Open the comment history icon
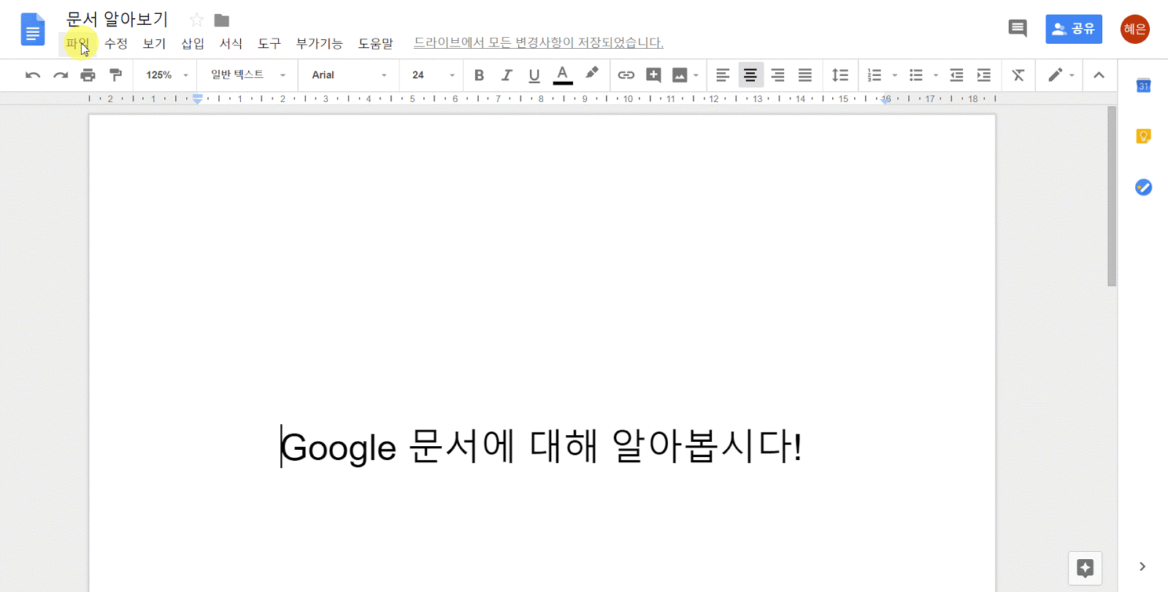The height and width of the screenshot is (592, 1168). [1018, 28]
